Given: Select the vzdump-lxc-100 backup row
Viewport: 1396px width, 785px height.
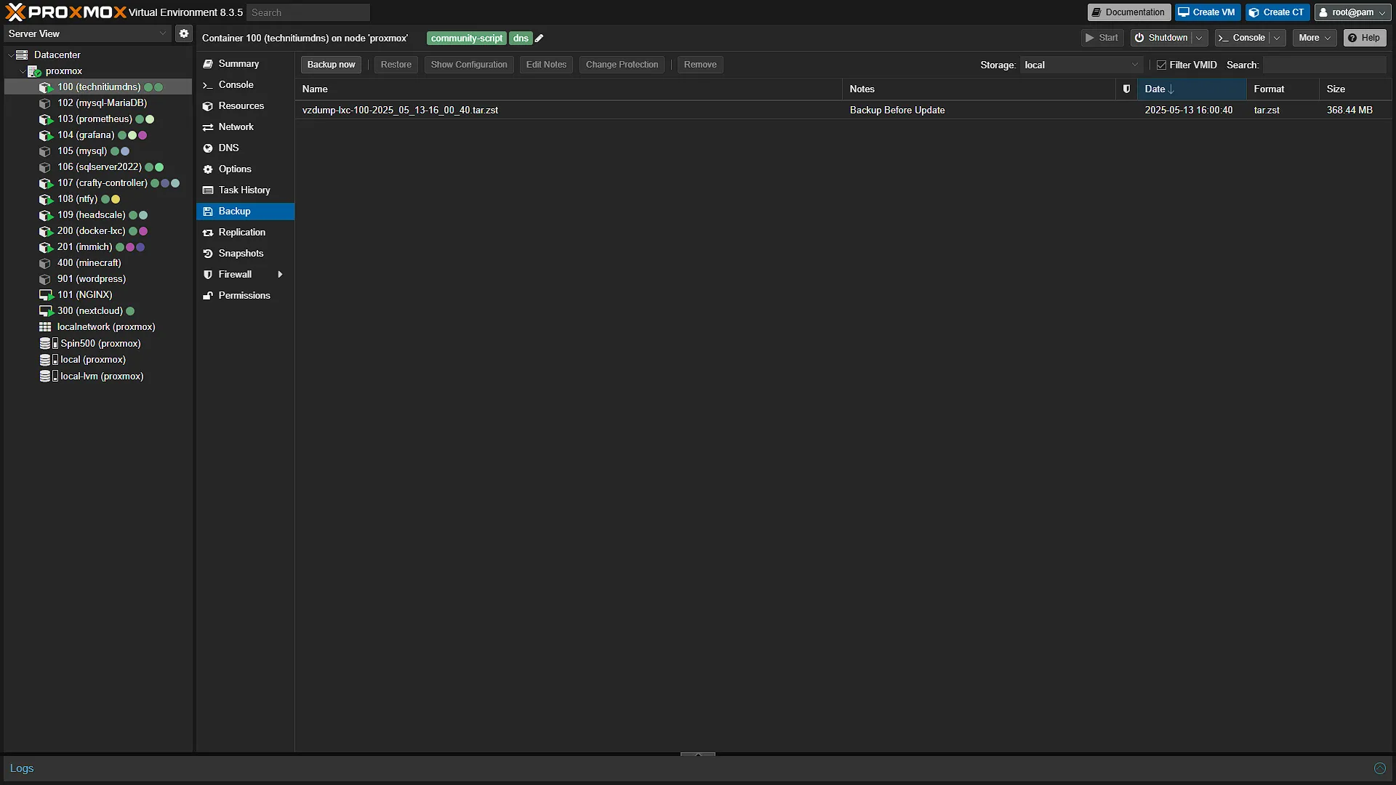Looking at the screenshot, I should pos(843,110).
